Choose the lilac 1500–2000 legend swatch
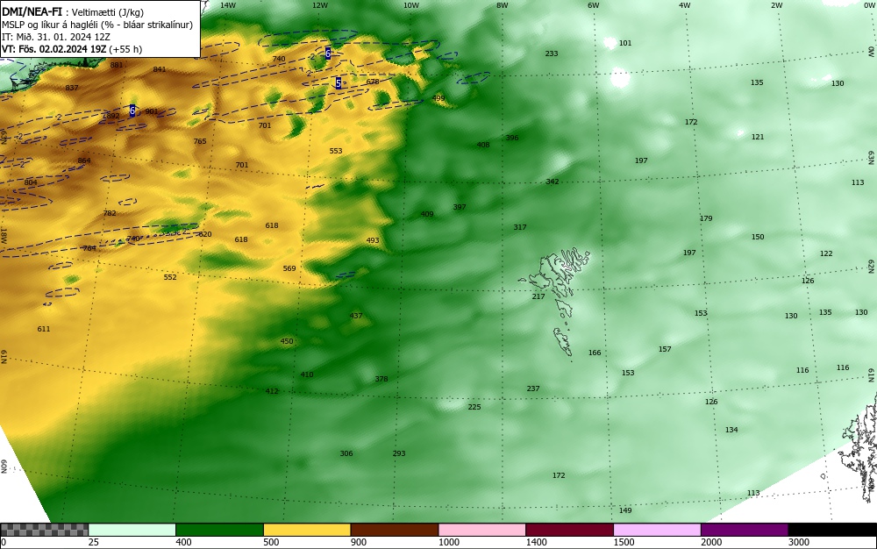Image resolution: width=877 pixels, height=549 pixels. 657,530
